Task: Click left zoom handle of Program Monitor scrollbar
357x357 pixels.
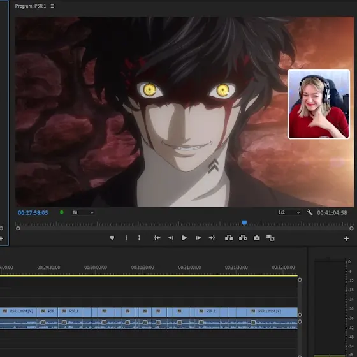Action: [x=18, y=228]
